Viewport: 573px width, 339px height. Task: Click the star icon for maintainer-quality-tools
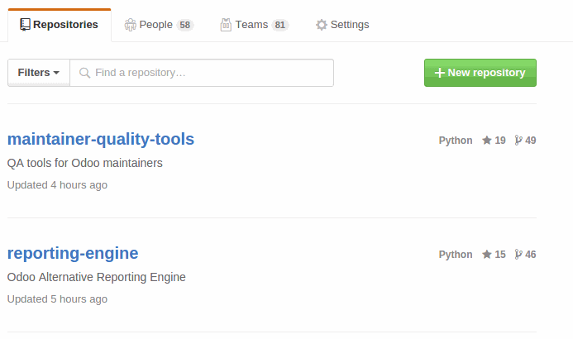[x=488, y=141]
